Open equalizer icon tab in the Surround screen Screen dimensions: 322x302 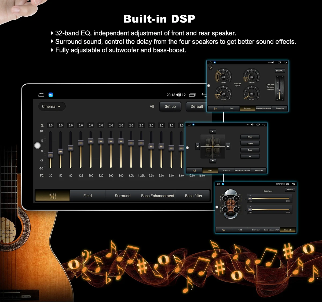pyautogui.click(x=215, y=108)
